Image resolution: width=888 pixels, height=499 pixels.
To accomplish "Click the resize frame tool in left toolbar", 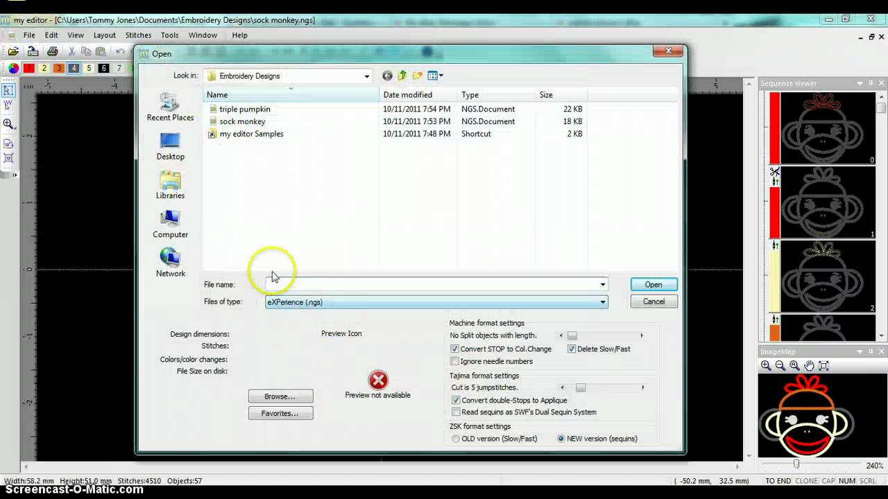I will pyautogui.click(x=8, y=158).
